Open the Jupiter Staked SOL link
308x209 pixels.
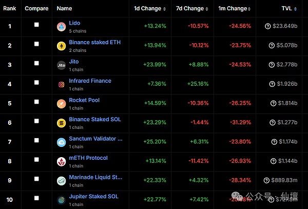[93, 196]
